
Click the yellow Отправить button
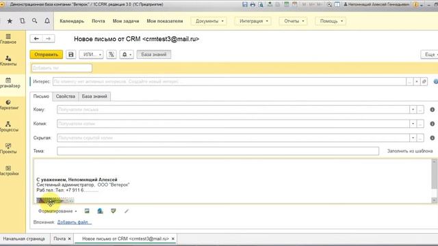coord(47,55)
